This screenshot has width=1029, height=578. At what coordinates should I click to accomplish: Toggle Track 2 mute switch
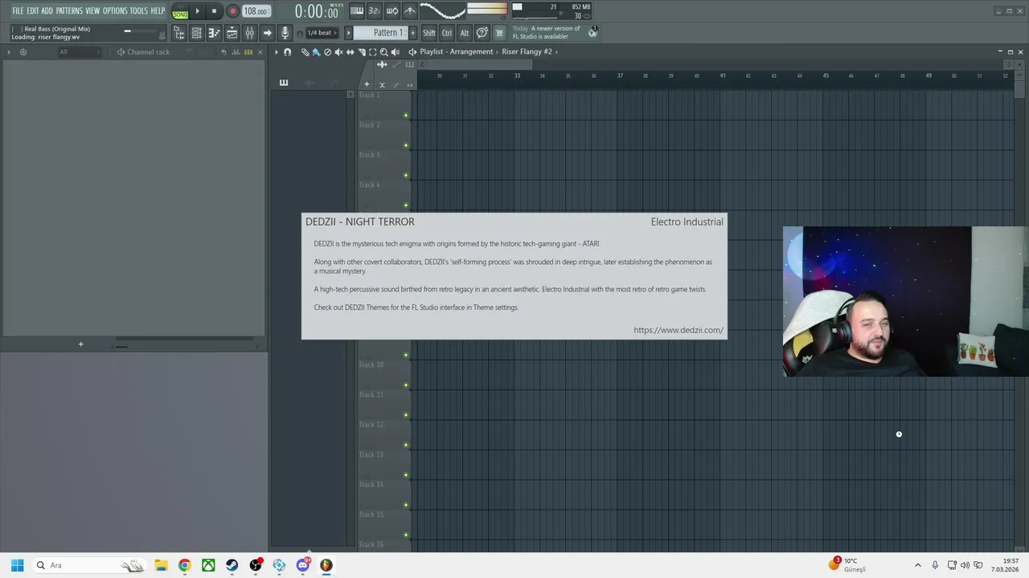(406, 145)
